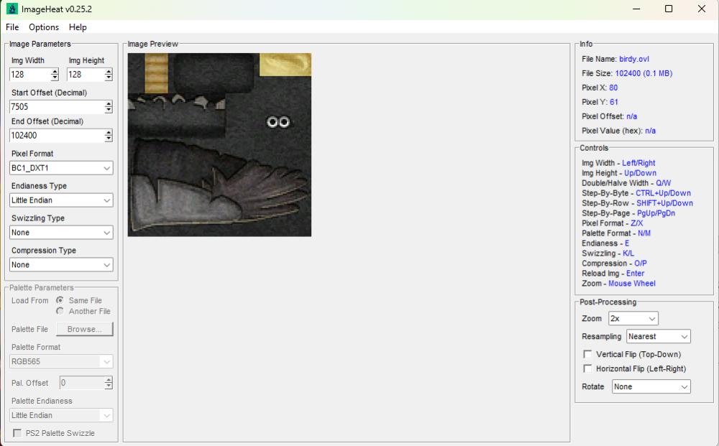Open the File menu
The width and height of the screenshot is (719, 446).
pyautogui.click(x=12, y=27)
